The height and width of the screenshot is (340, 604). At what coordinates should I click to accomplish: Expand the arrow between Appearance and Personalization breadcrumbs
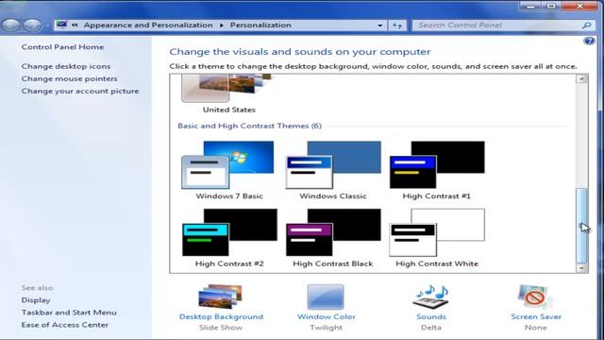222,25
